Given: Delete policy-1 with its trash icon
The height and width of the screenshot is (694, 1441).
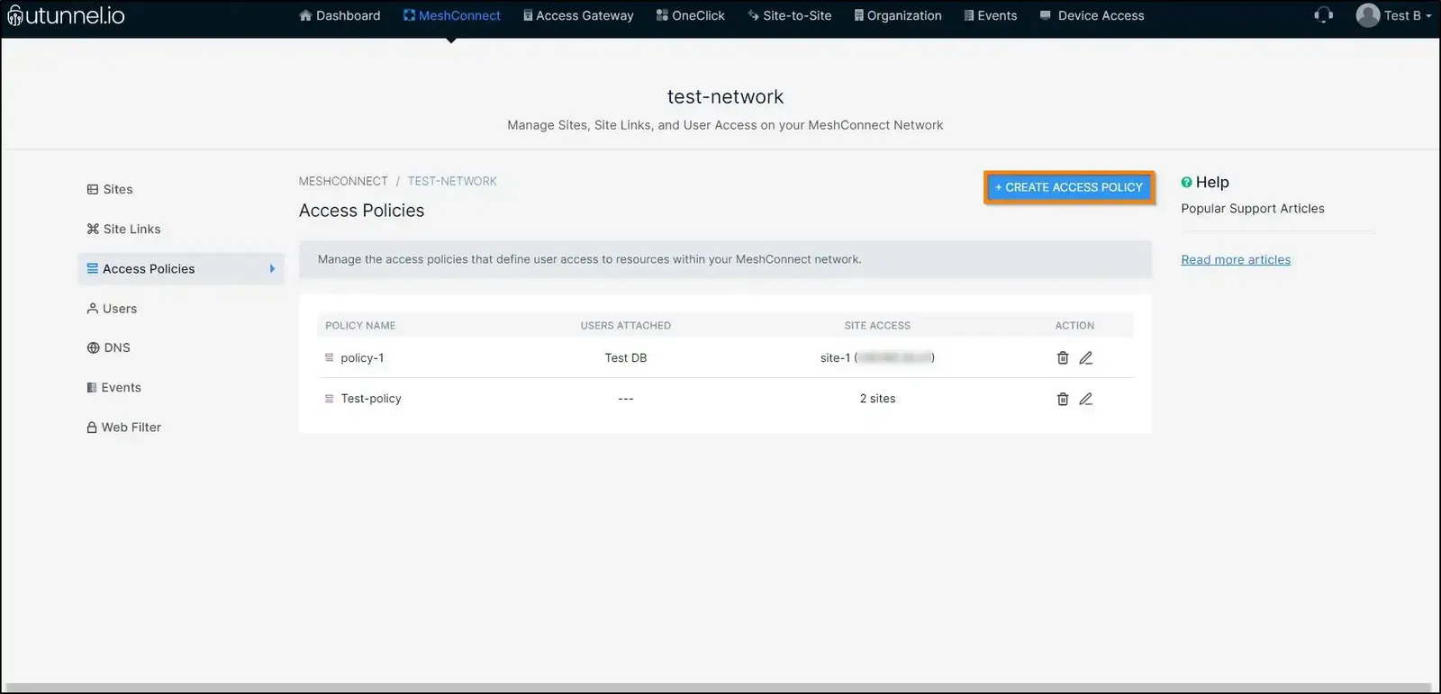Looking at the screenshot, I should coord(1063,358).
